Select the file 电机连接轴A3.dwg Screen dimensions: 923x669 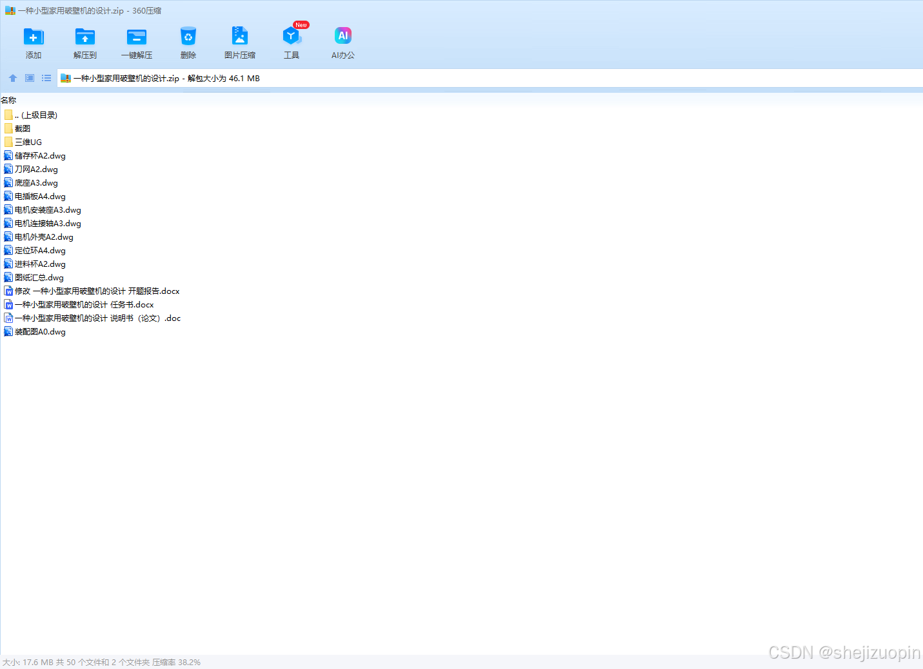(43, 223)
